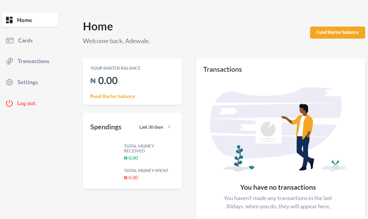The image size is (368, 219).
Task: Click the orange Fund Barter balance button
Action: tap(338, 32)
